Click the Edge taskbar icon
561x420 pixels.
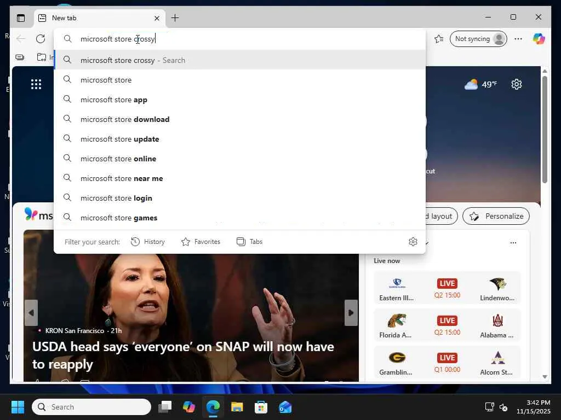pyautogui.click(x=213, y=407)
